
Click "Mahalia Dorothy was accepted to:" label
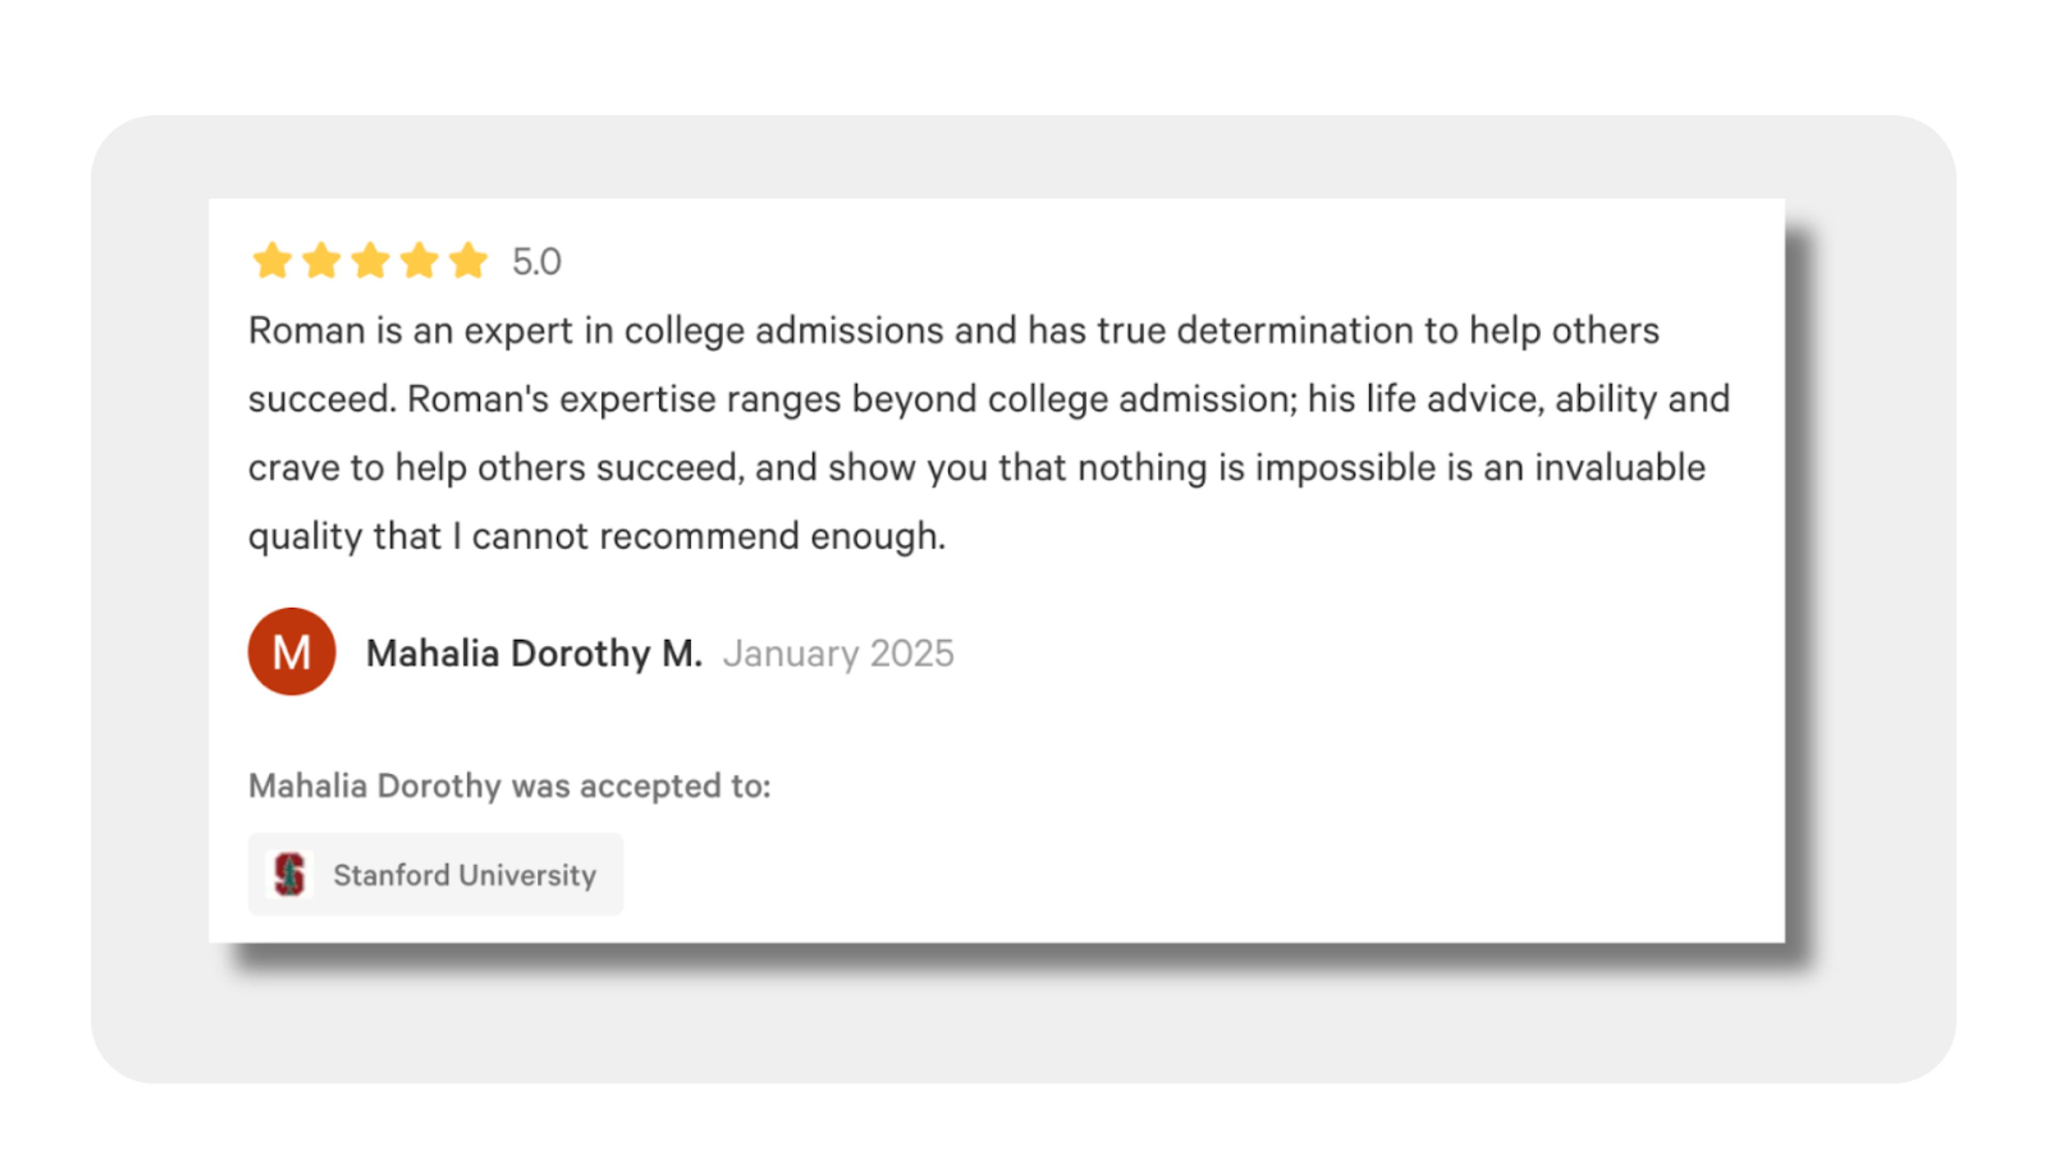coord(510,785)
